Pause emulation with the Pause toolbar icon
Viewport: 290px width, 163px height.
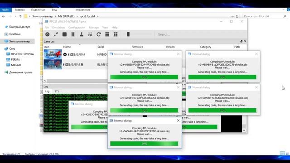73,34
